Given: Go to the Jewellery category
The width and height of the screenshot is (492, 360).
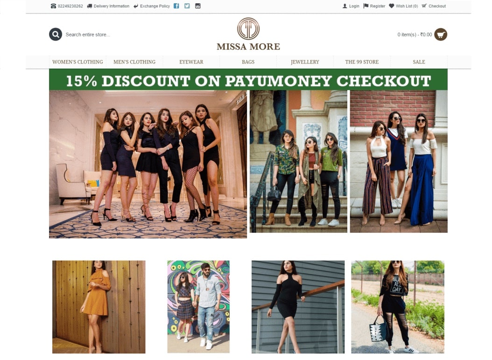Looking at the screenshot, I should pos(305,62).
